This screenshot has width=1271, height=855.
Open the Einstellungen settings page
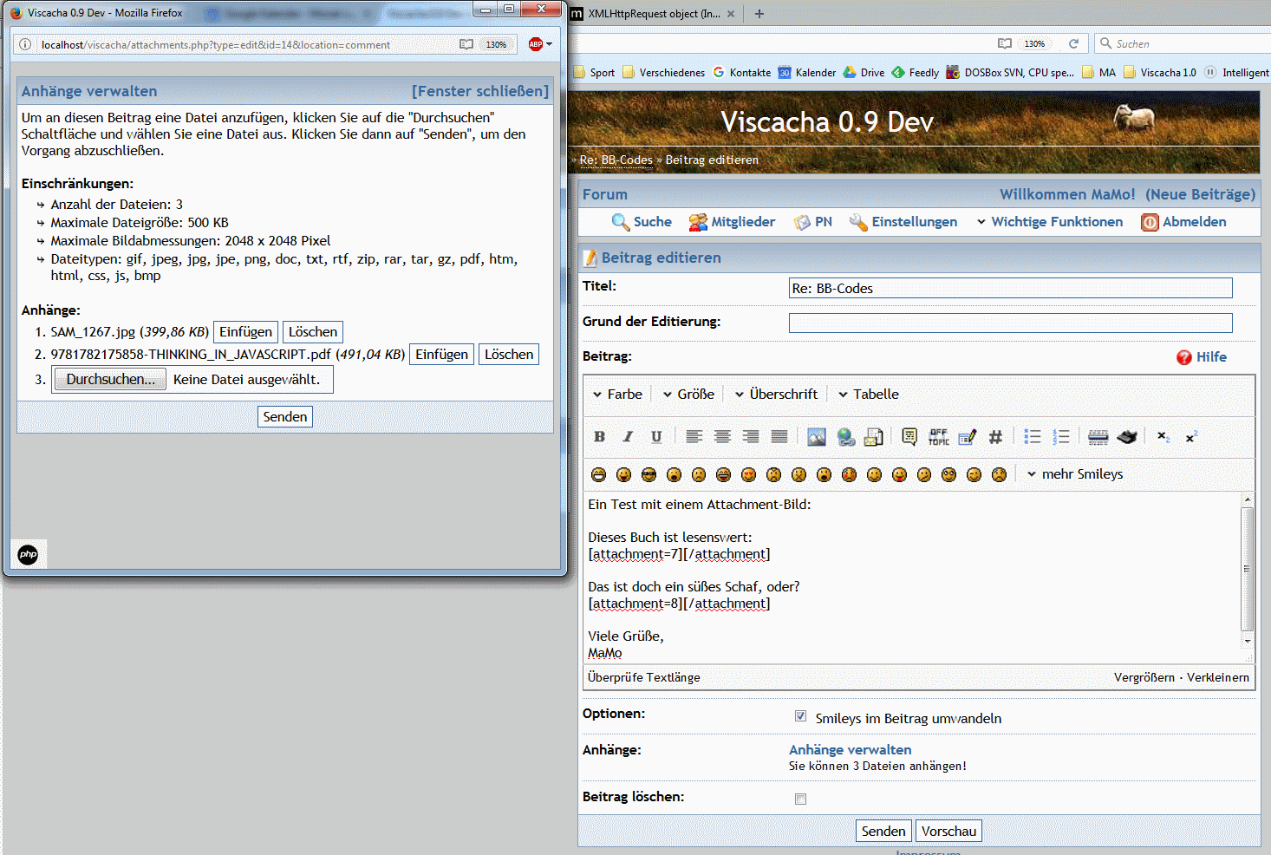(x=903, y=222)
